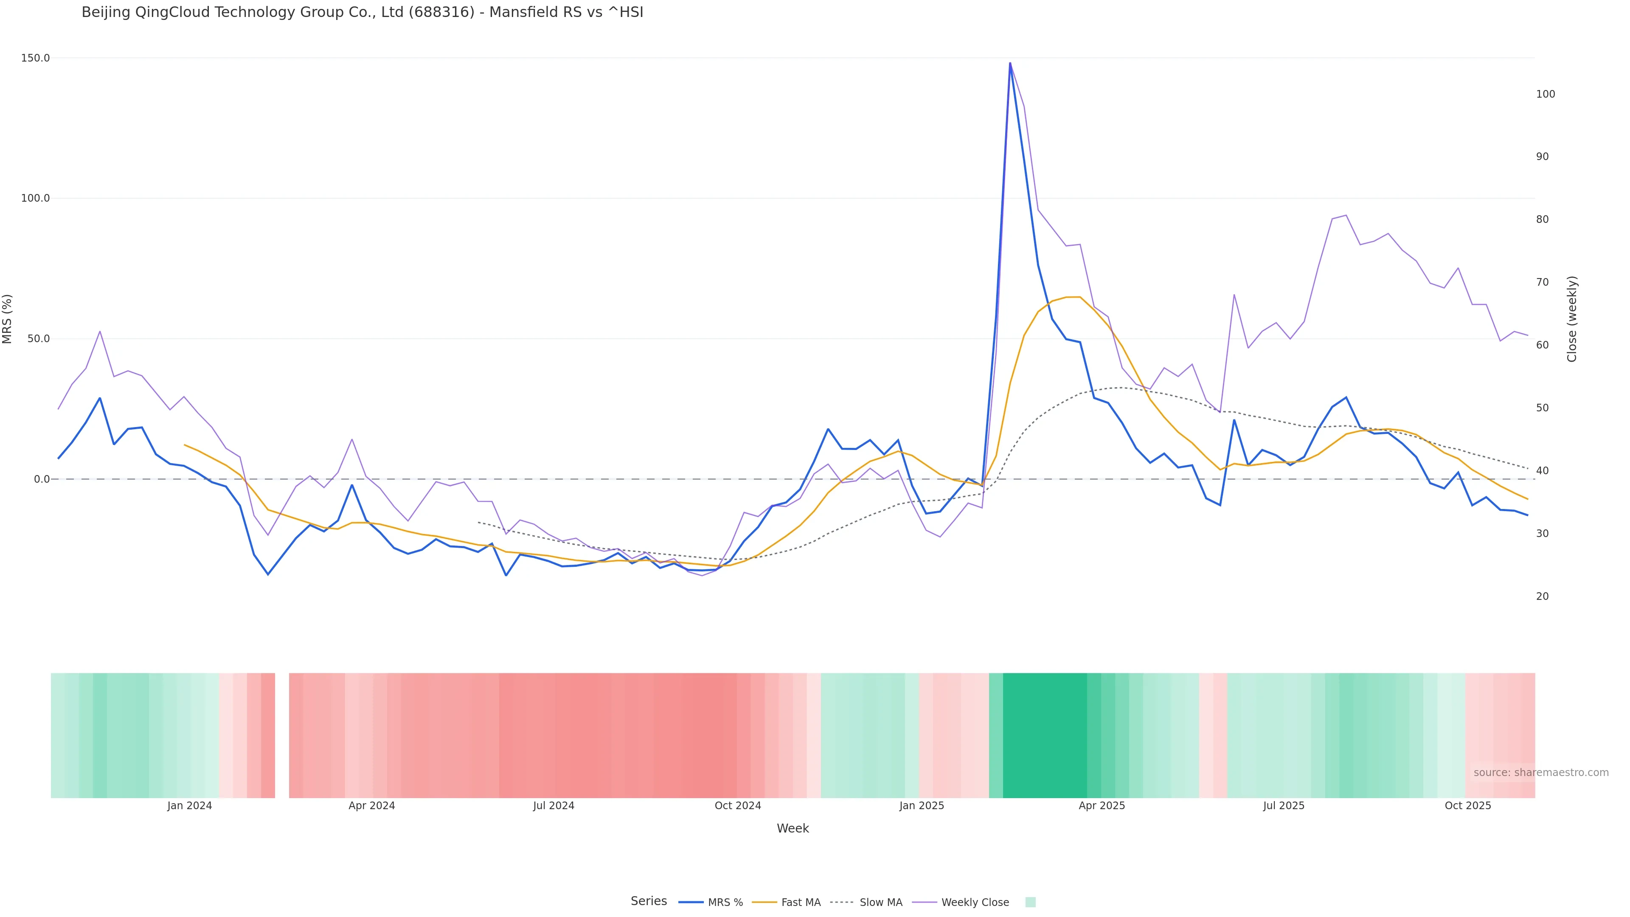Click the blue MRS % legend line icon
Viewport: 1630px width, 917px height.
click(x=691, y=903)
